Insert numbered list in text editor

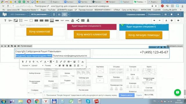pyautogui.click(x=78, y=66)
